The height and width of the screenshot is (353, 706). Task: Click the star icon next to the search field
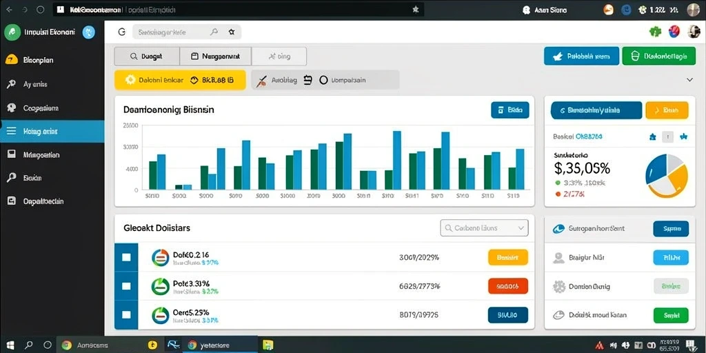pyautogui.click(x=232, y=32)
